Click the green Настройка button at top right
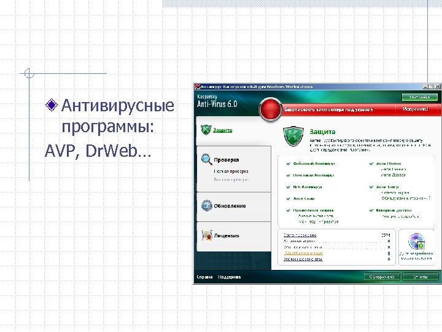442x332 pixels. tap(420, 97)
